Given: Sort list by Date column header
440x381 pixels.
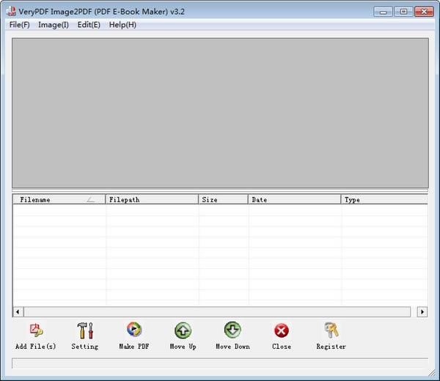Looking at the screenshot, I should [x=295, y=199].
